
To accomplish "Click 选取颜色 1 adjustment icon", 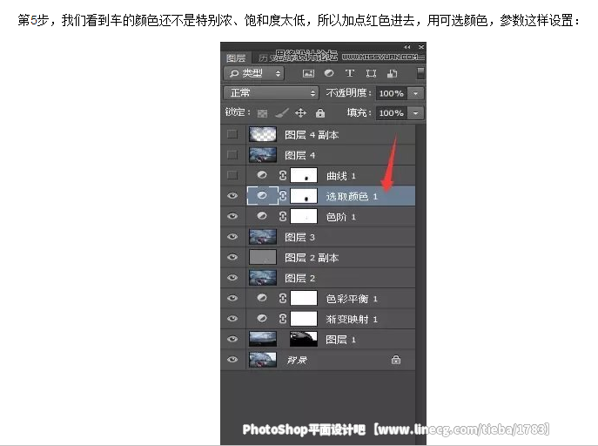I will pyautogui.click(x=262, y=196).
